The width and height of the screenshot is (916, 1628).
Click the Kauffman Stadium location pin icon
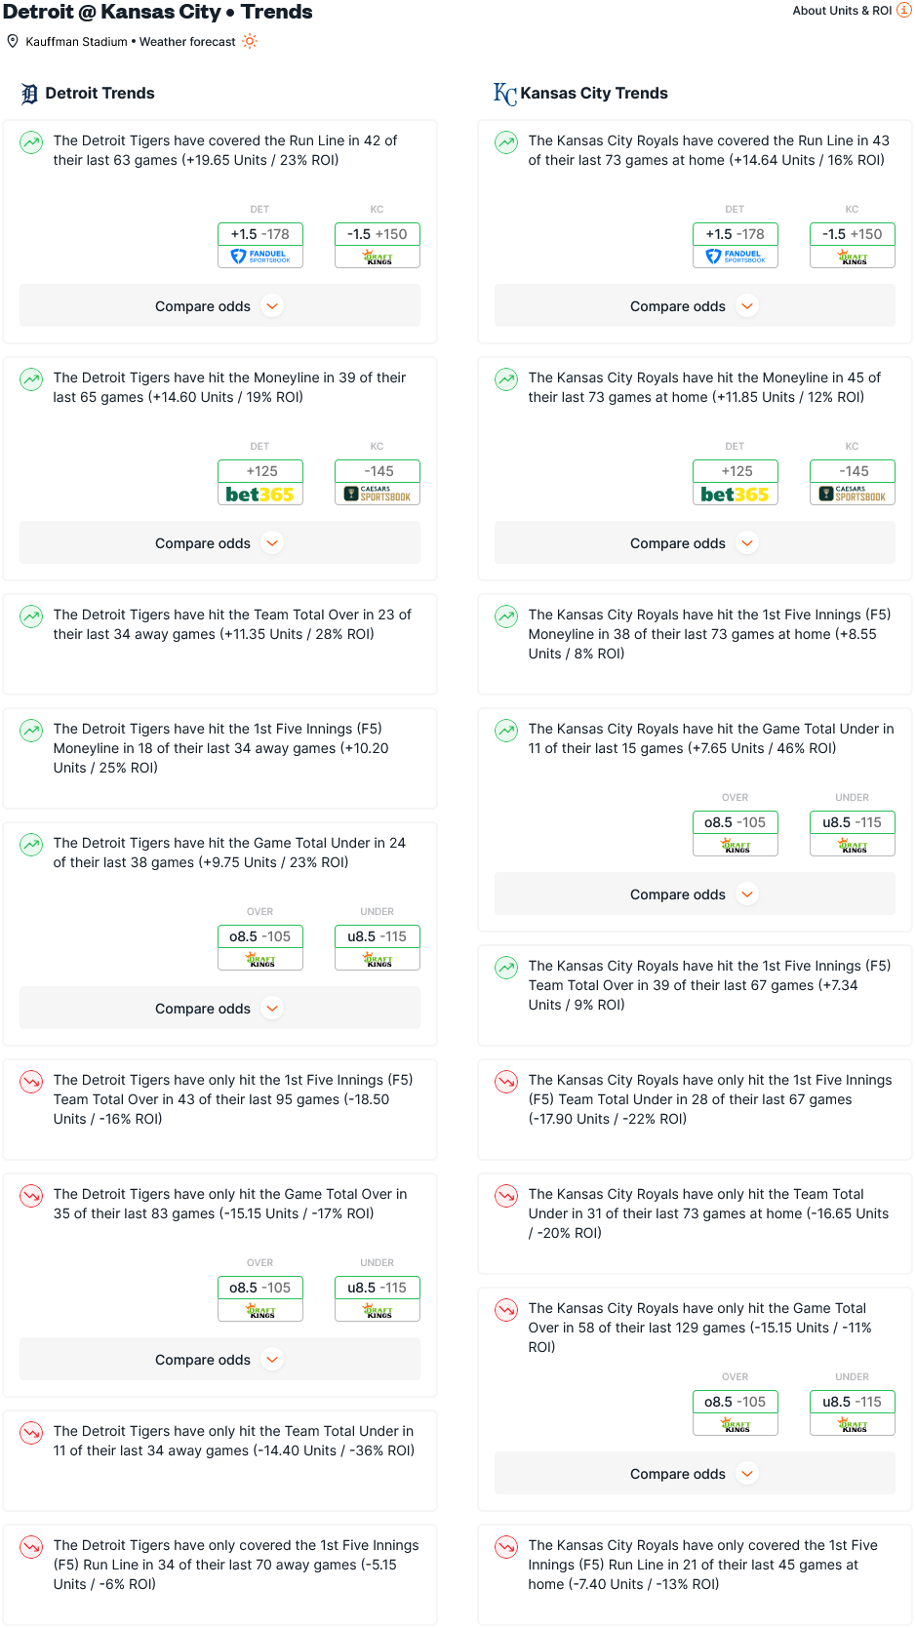[13, 41]
